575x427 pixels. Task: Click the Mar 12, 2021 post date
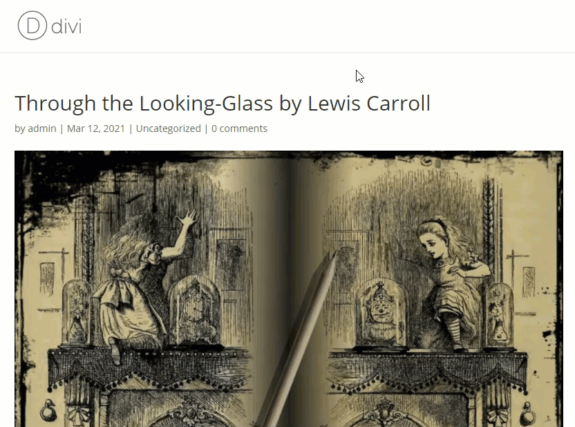coord(96,129)
